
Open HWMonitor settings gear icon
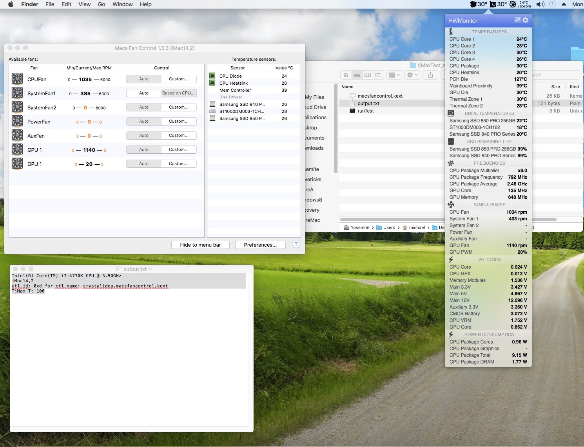(526, 20)
